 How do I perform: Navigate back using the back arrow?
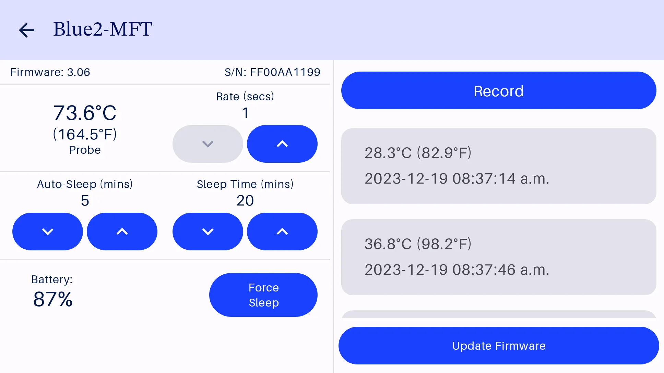click(26, 29)
